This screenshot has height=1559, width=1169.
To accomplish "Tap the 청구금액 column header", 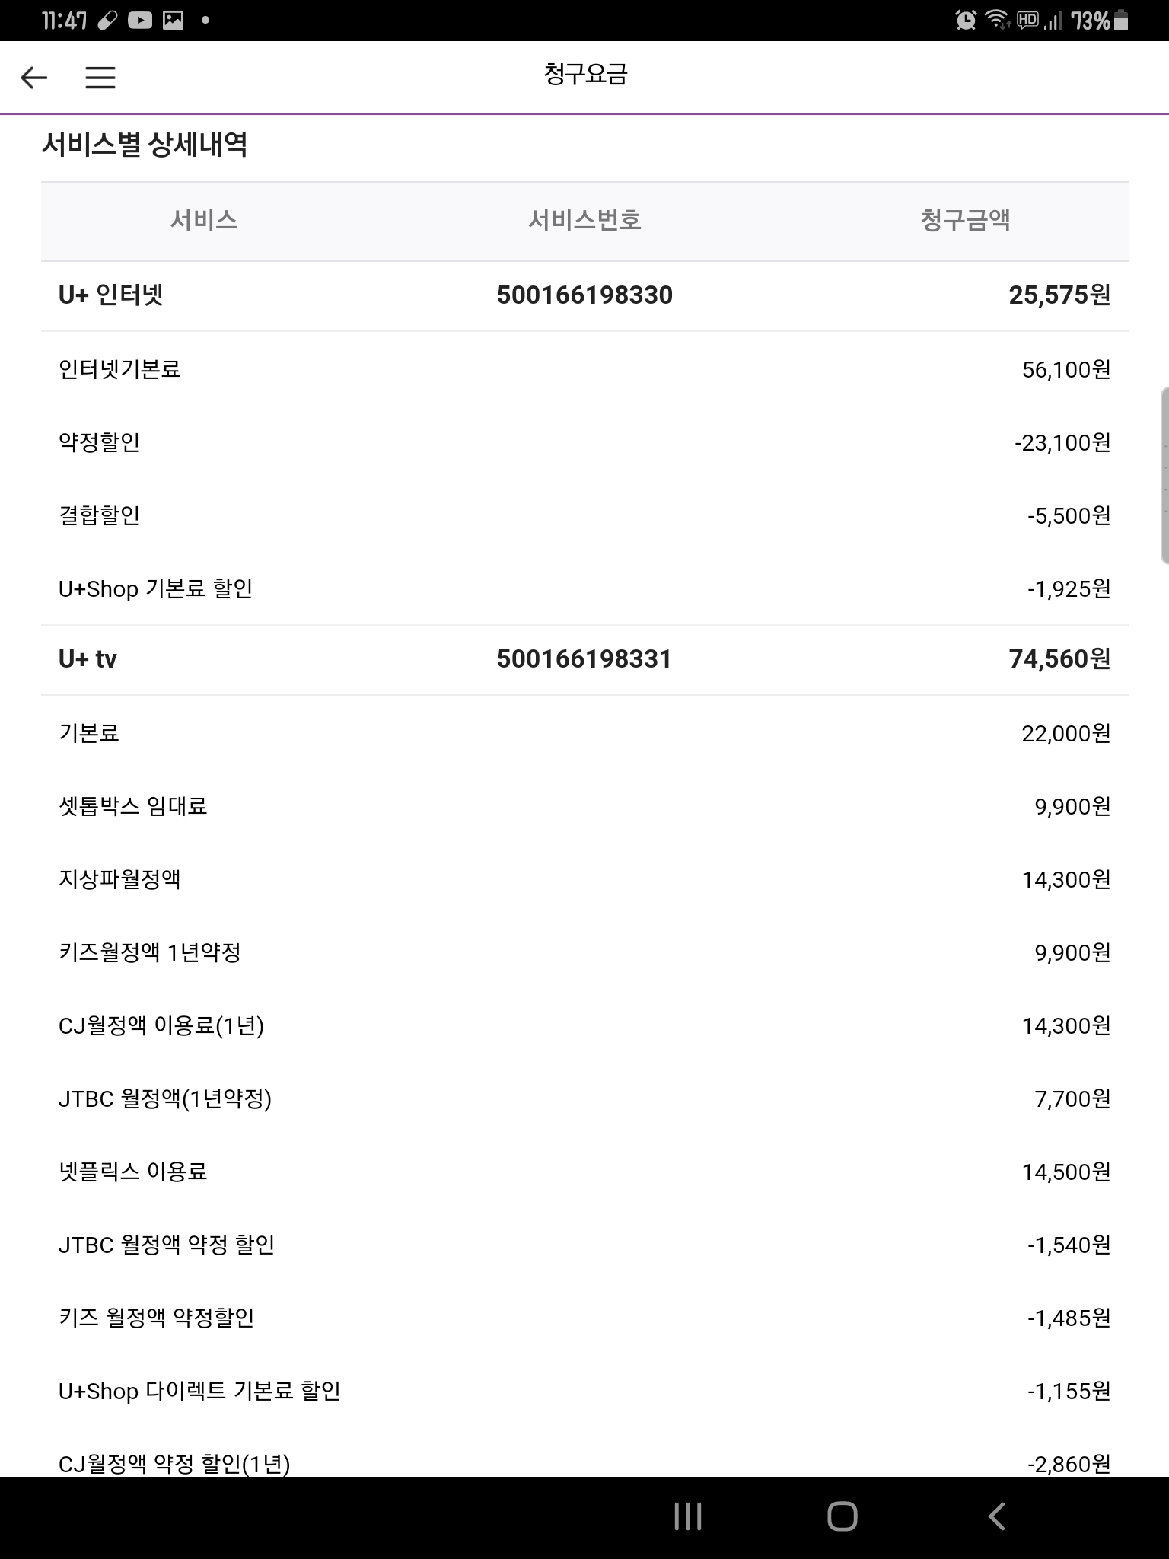I will pyautogui.click(x=965, y=221).
